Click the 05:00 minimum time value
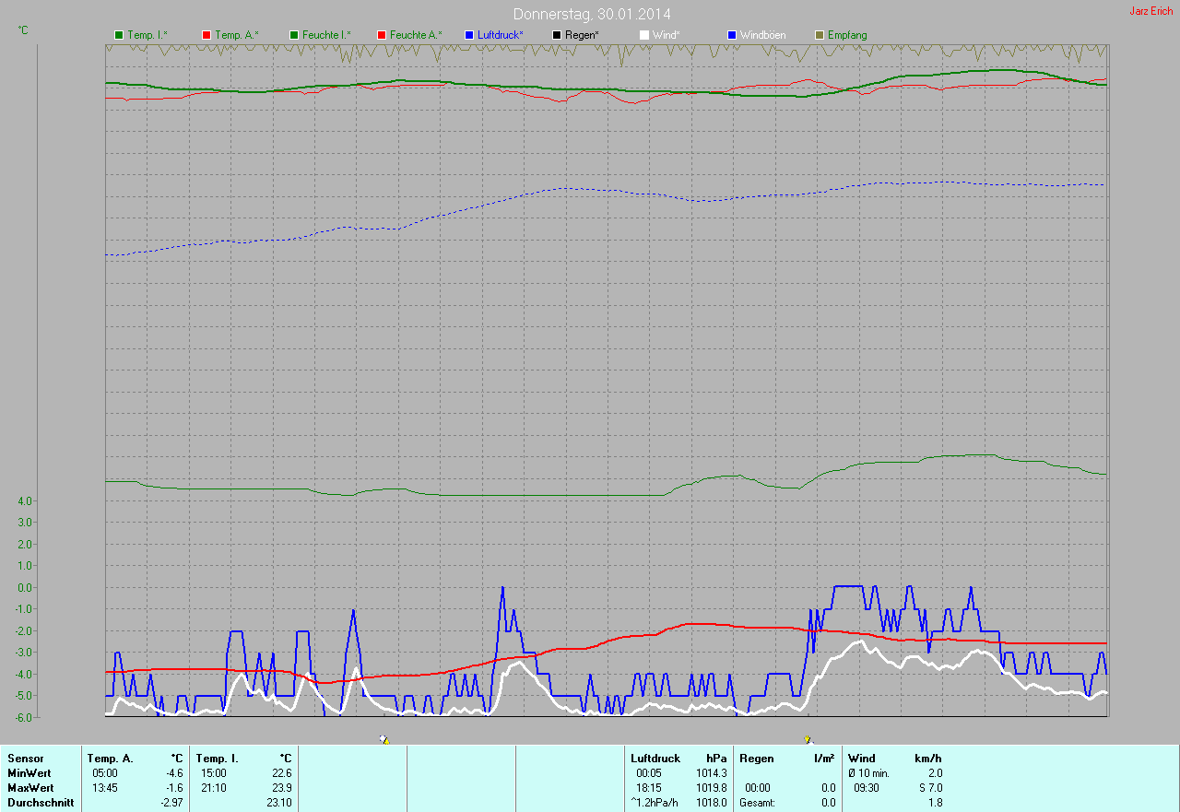Viewport: 1180px width, 812px height. tap(105, 773)
